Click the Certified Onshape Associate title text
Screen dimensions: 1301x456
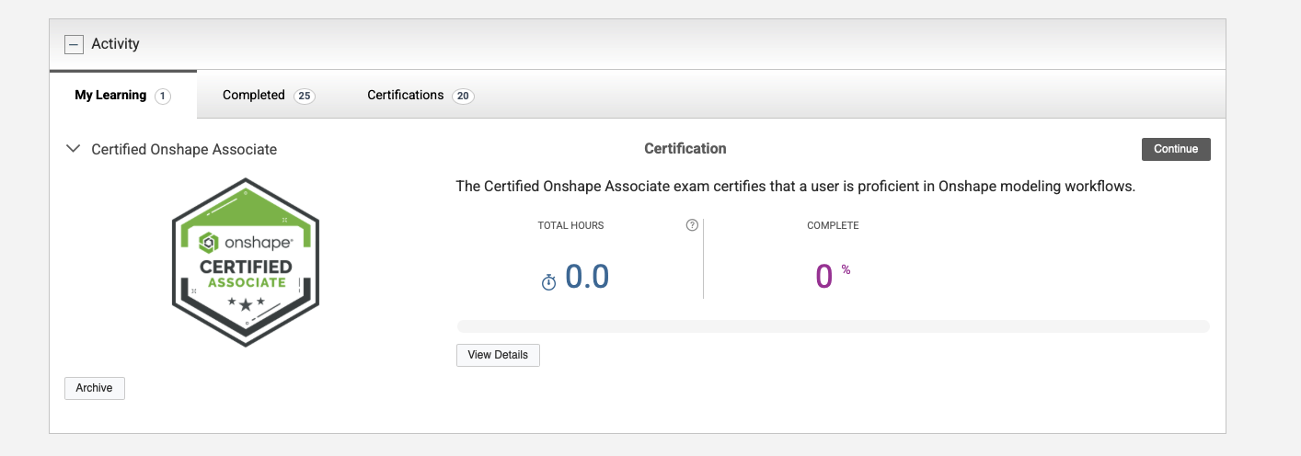click(x=184, y=149)
